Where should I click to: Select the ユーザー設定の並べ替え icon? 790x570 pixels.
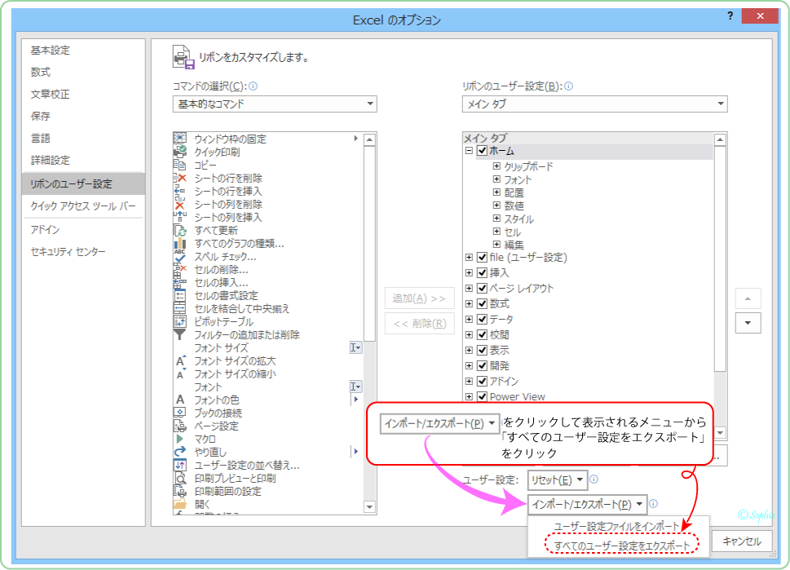click(x=180, y=465)
